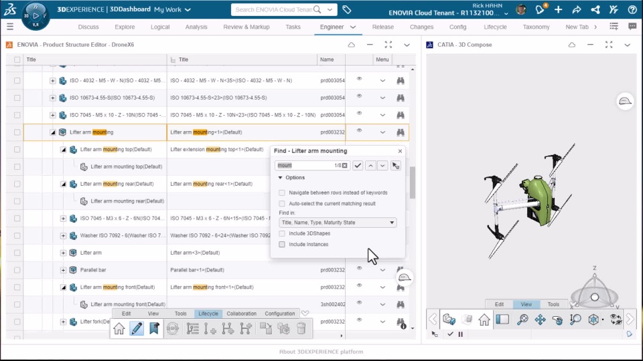
Task: Toggle eye visibility for ISO 7045 - M5 x 10 row
Action: (x=359, y=113)
